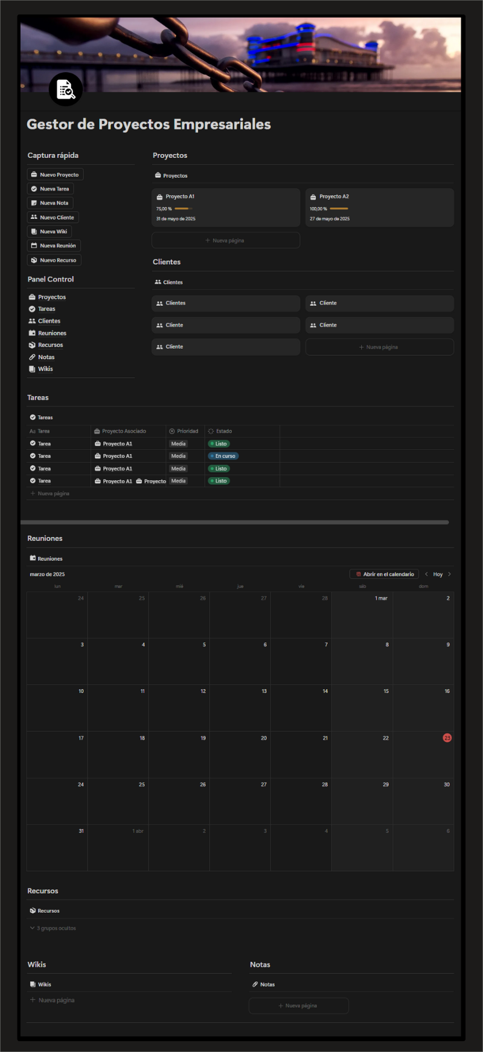Open Recursos link in Panel Control
This screenshot has width=483, height=1052.
click(46, 345)
